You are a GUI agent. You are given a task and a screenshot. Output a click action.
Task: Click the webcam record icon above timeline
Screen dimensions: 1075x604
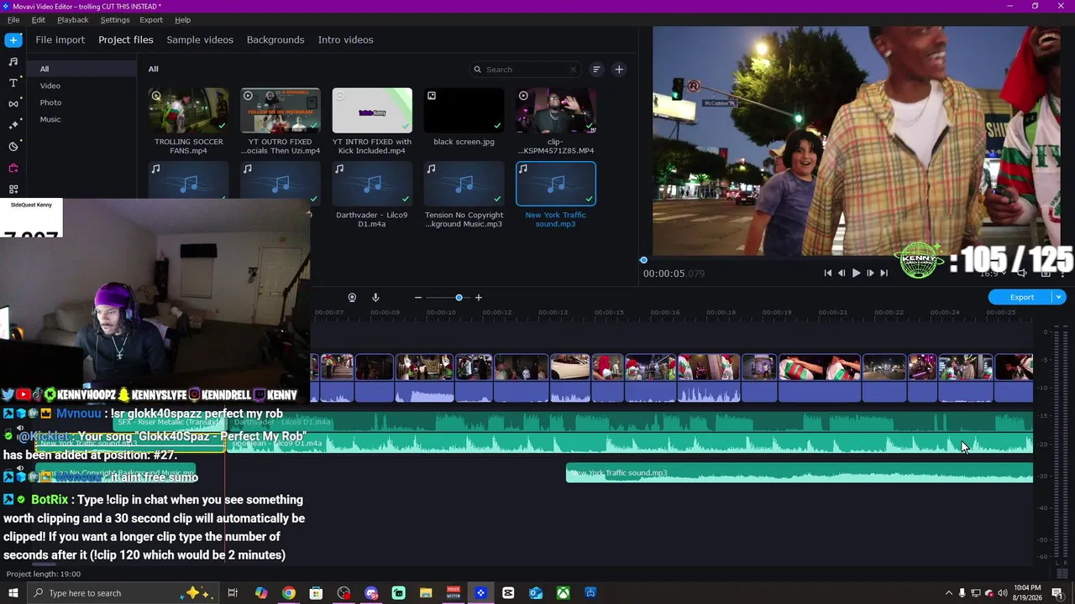coord(352,298)
